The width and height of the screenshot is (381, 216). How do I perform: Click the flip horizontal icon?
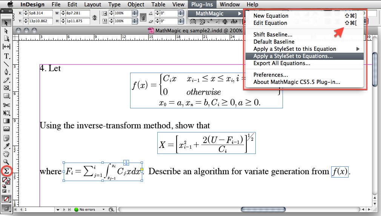(193, 22)
